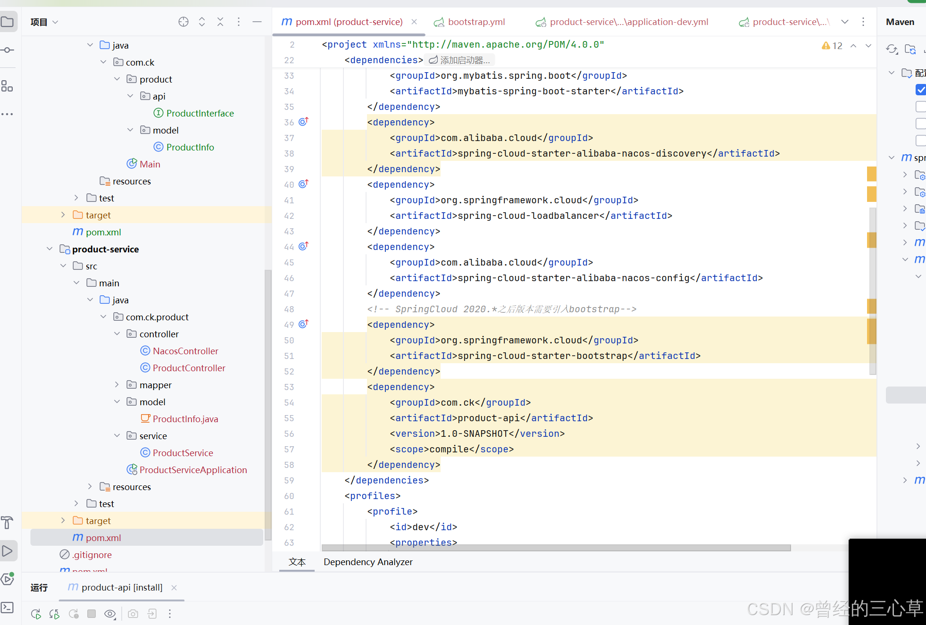Click the add starters inlay hint

tap(459, 60)
